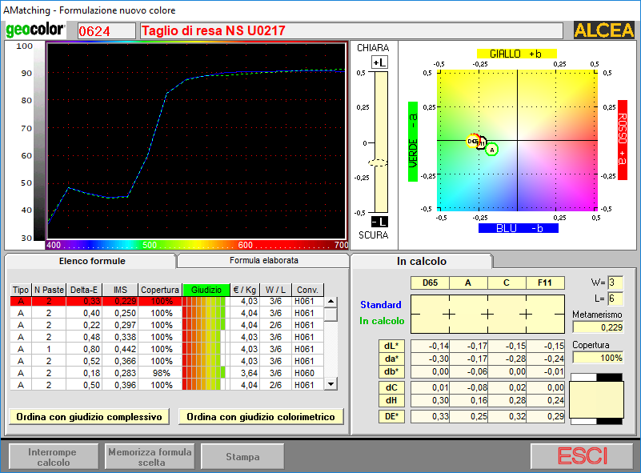Click the green In calcolo legend label
641x473 pixels.
(382, 321)
